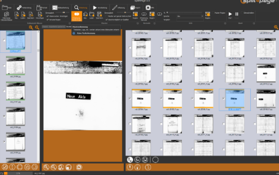This screenshot has height=175, width=279.
Task: Expand the Dokument Klasse group options
Action: tap(69, 23)
